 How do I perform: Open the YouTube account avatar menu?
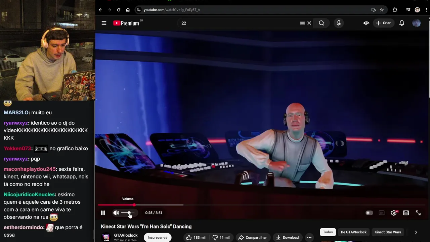tap(417, 23)
